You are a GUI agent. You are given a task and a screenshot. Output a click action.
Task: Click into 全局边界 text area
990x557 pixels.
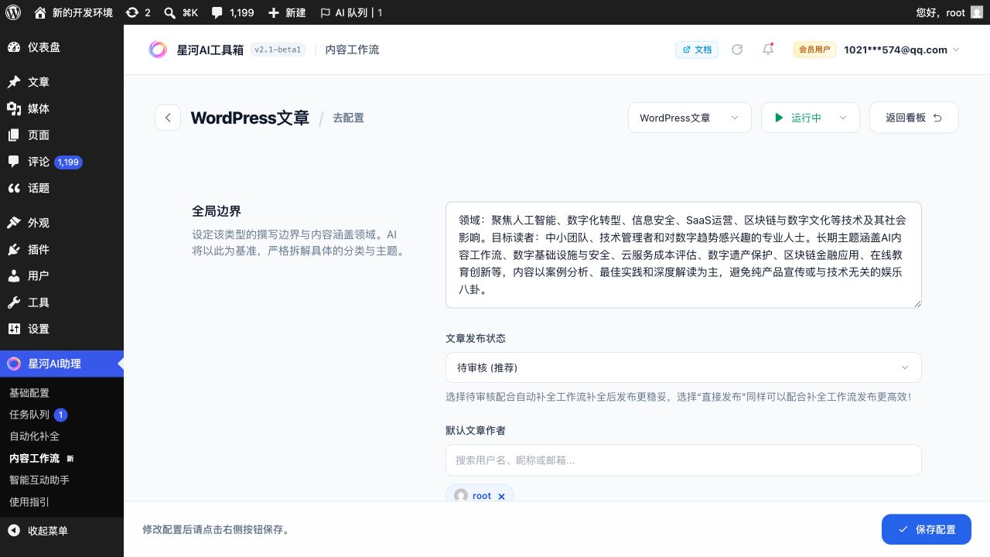pyautogui.click(x=684, y=255)
